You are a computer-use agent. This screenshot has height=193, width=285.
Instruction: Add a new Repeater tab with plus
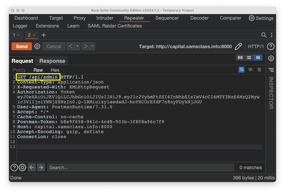coord(44,35)
